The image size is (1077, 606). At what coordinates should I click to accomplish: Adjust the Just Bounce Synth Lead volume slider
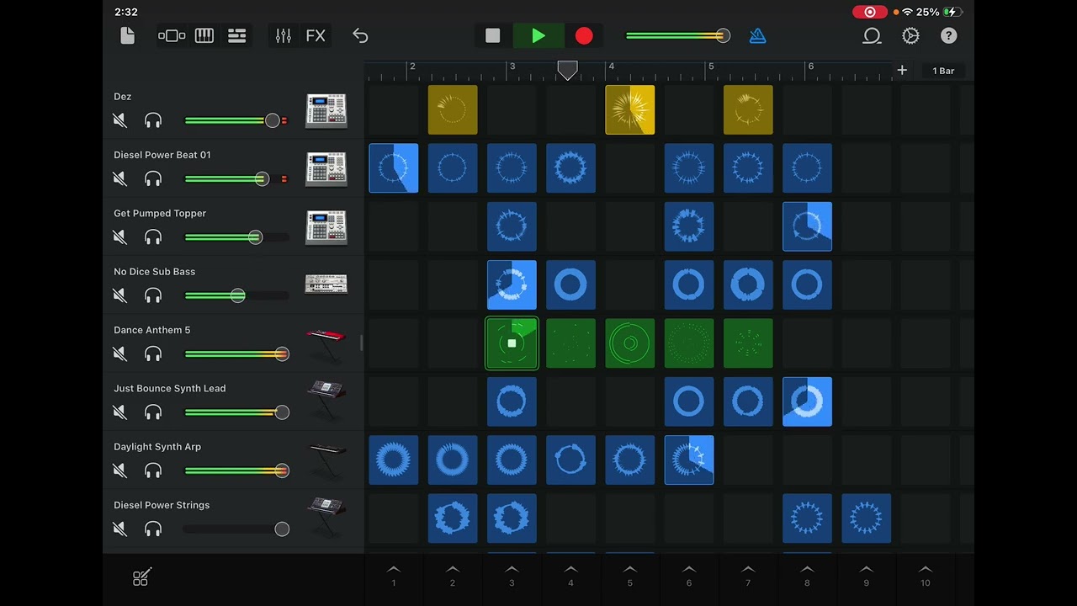pyautogui.click(x=236, y=412)
